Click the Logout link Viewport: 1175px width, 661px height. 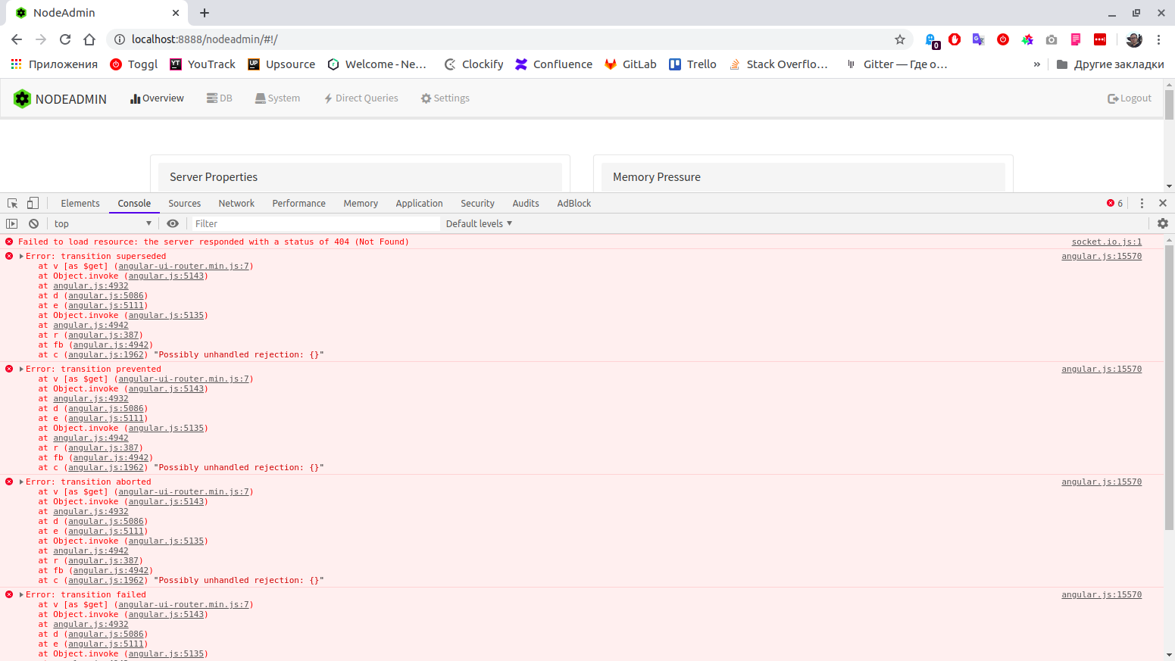[1129, 98]
